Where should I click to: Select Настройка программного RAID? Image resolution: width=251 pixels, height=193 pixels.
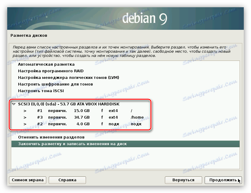tap(51, 71)
